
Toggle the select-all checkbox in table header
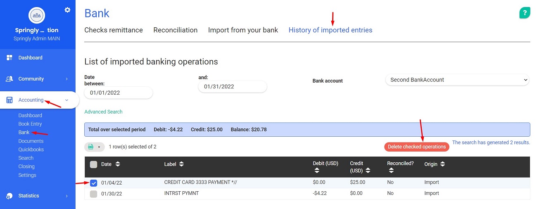click(x=93, y=164)
